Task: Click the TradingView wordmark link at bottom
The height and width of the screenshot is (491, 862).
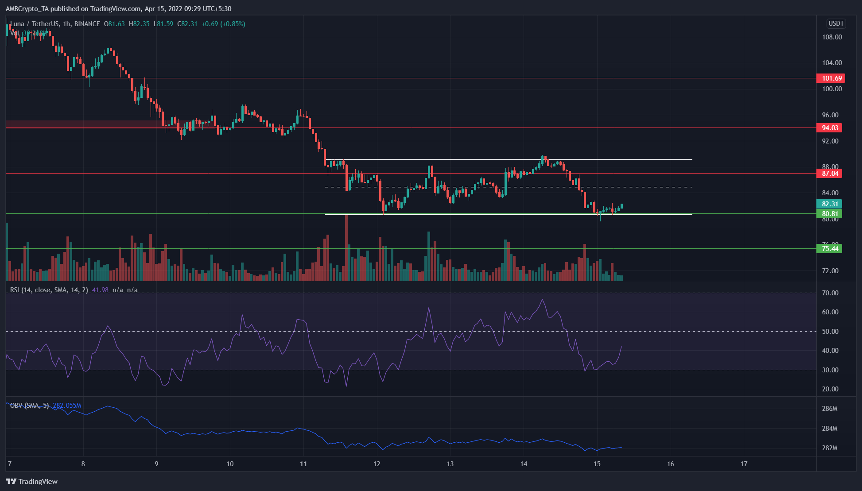Action: pos(38,481)
